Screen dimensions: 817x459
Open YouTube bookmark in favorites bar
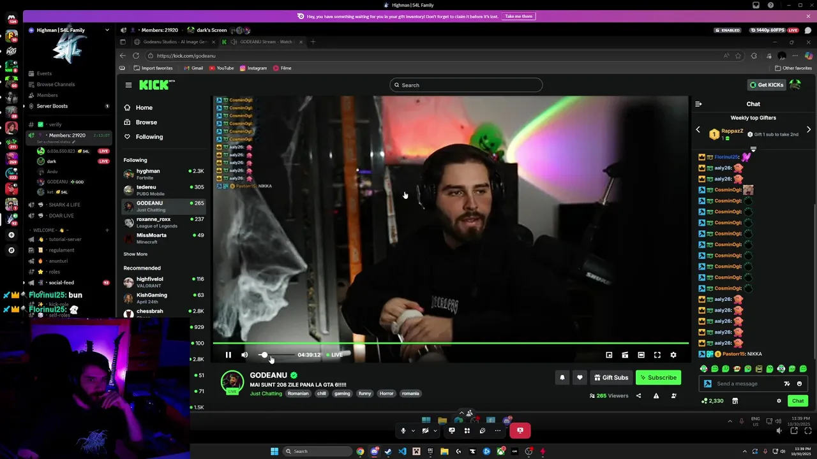pyautogui.click(x=221, y=68)
